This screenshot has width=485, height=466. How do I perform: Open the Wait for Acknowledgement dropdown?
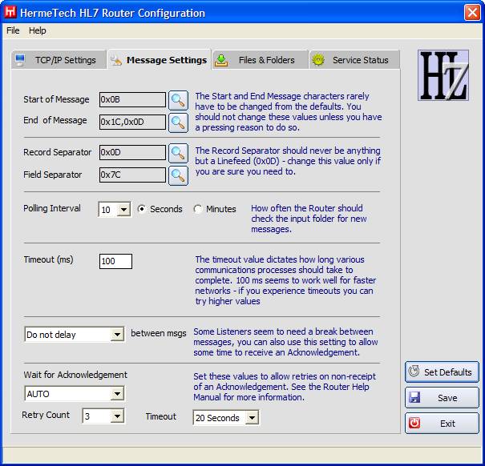click(x=117, y=394)
